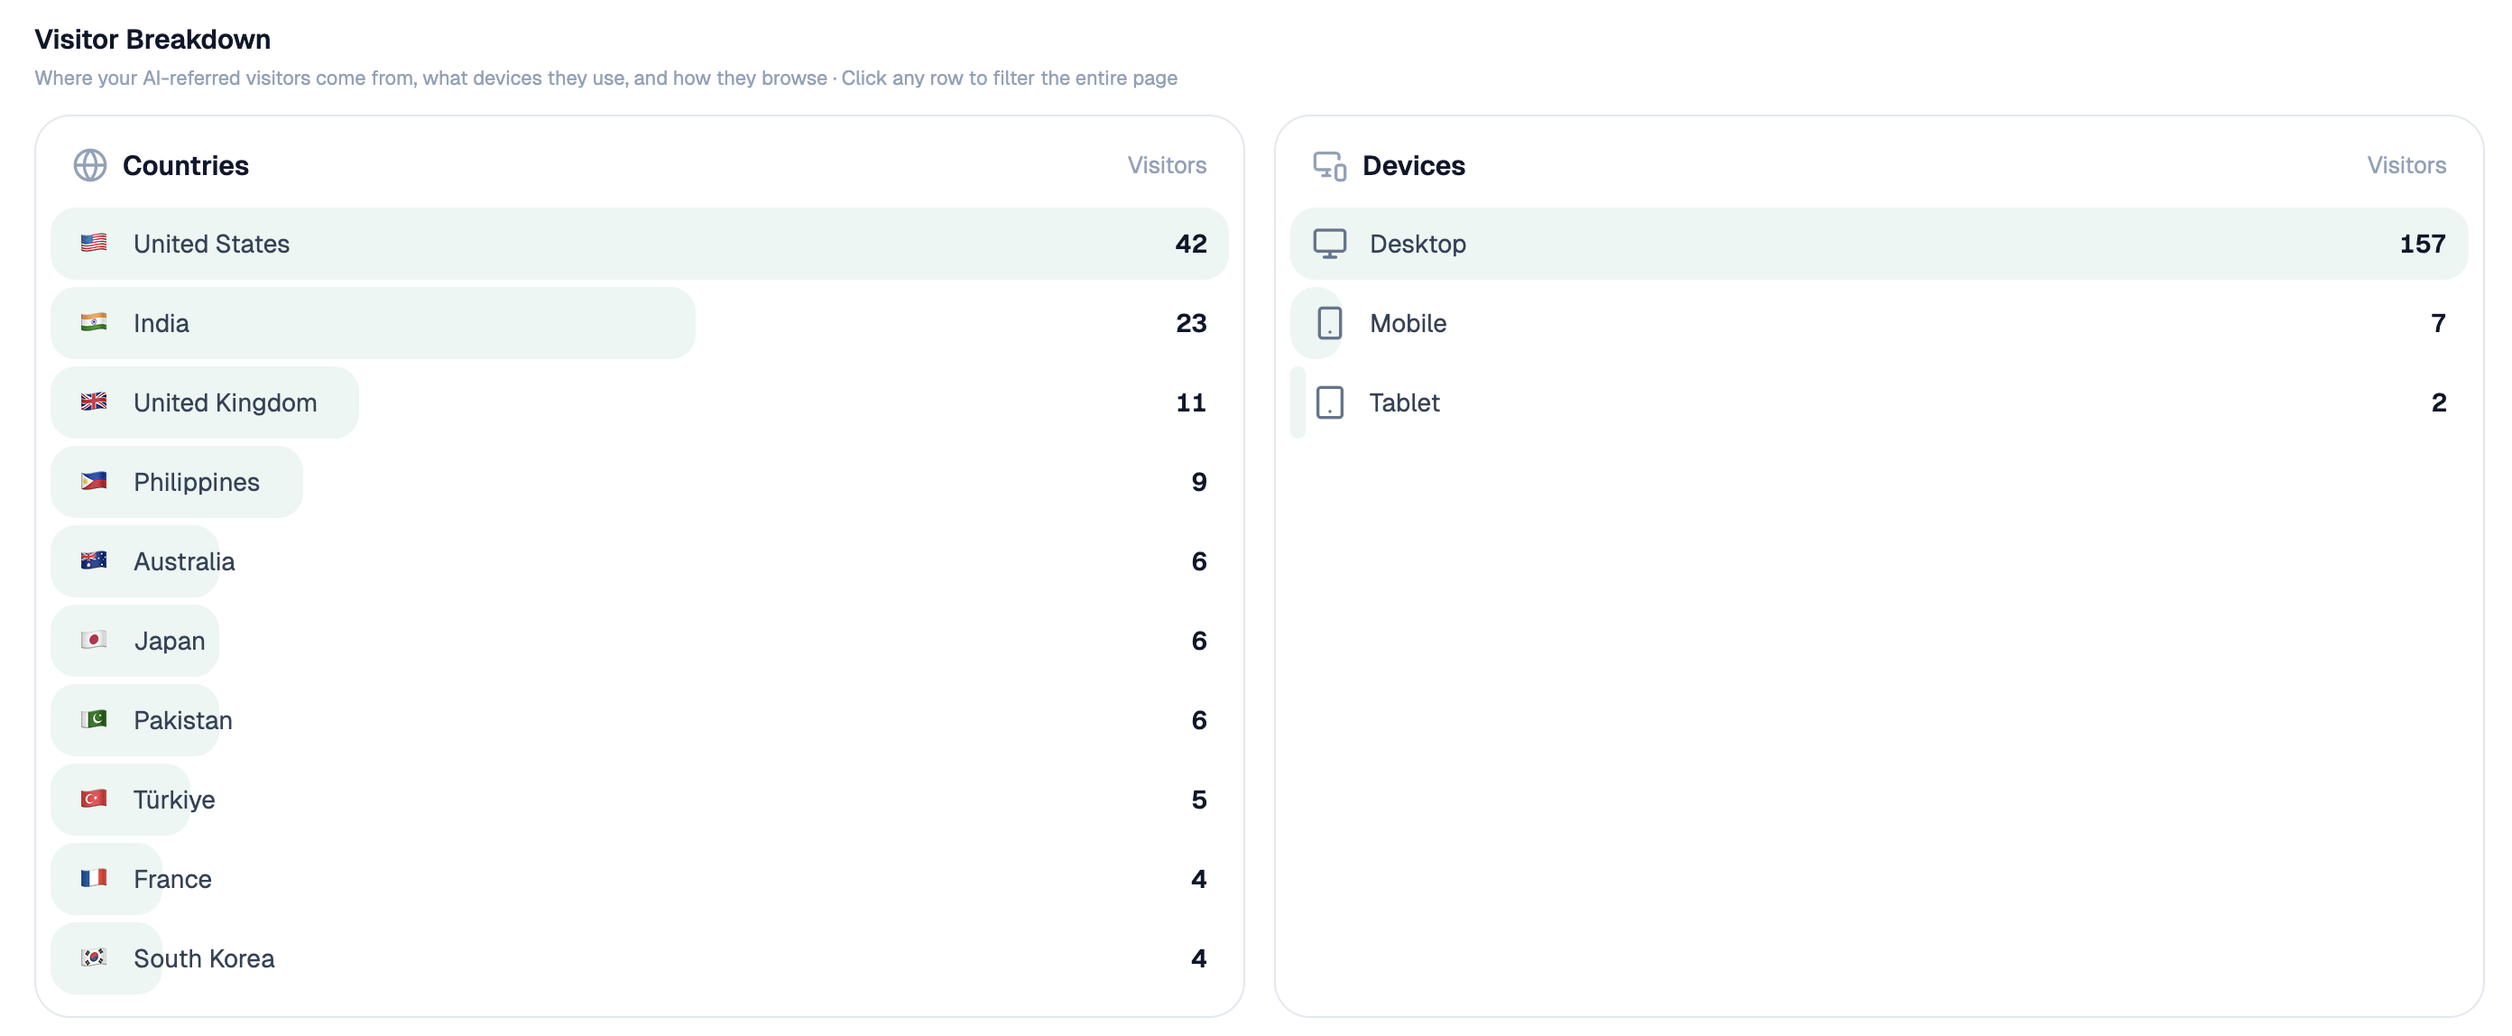
Task: Click Desktop's visitor count 157
Action: pos(2423,244)
